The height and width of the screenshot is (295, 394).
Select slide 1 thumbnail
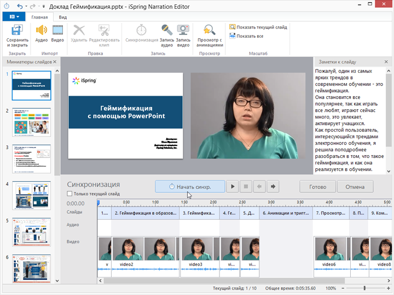31,86
